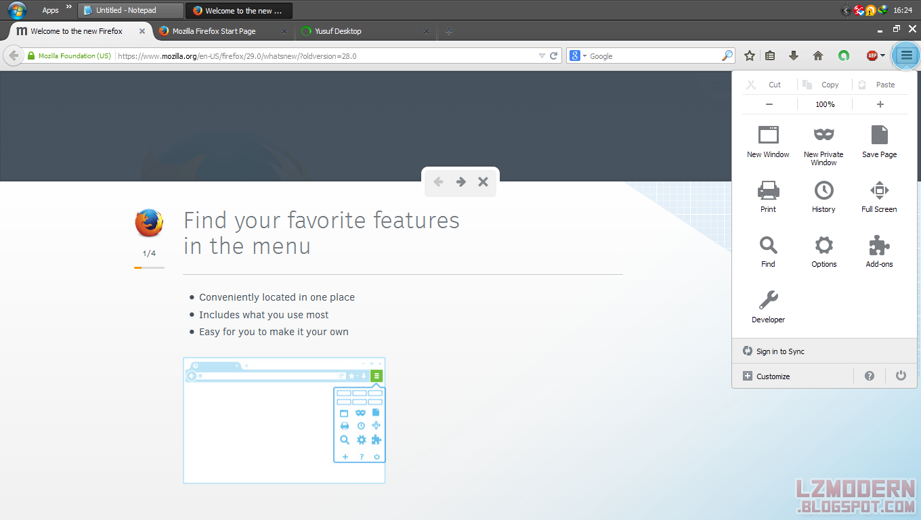Open Add-ons puzzle piece
Image resolution: width=921 pixels, height=520 pixels.
879,251
